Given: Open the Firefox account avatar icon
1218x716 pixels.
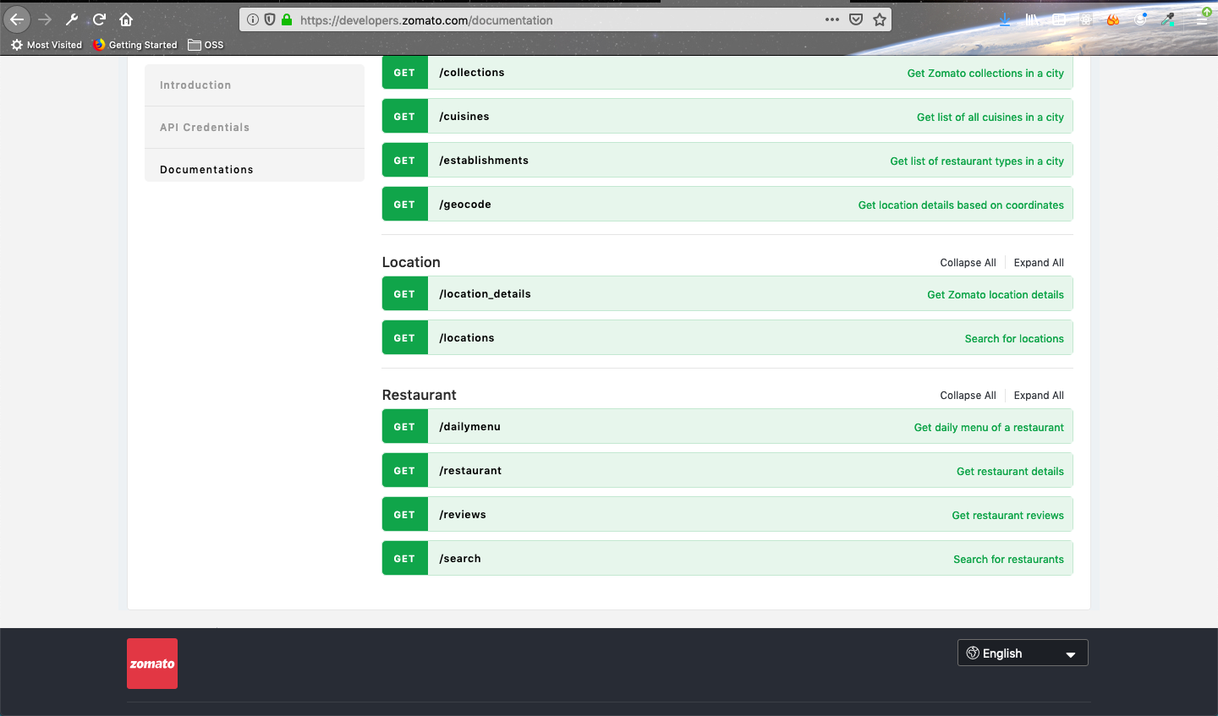Looking at the screenshot, I should (1141, 19).
